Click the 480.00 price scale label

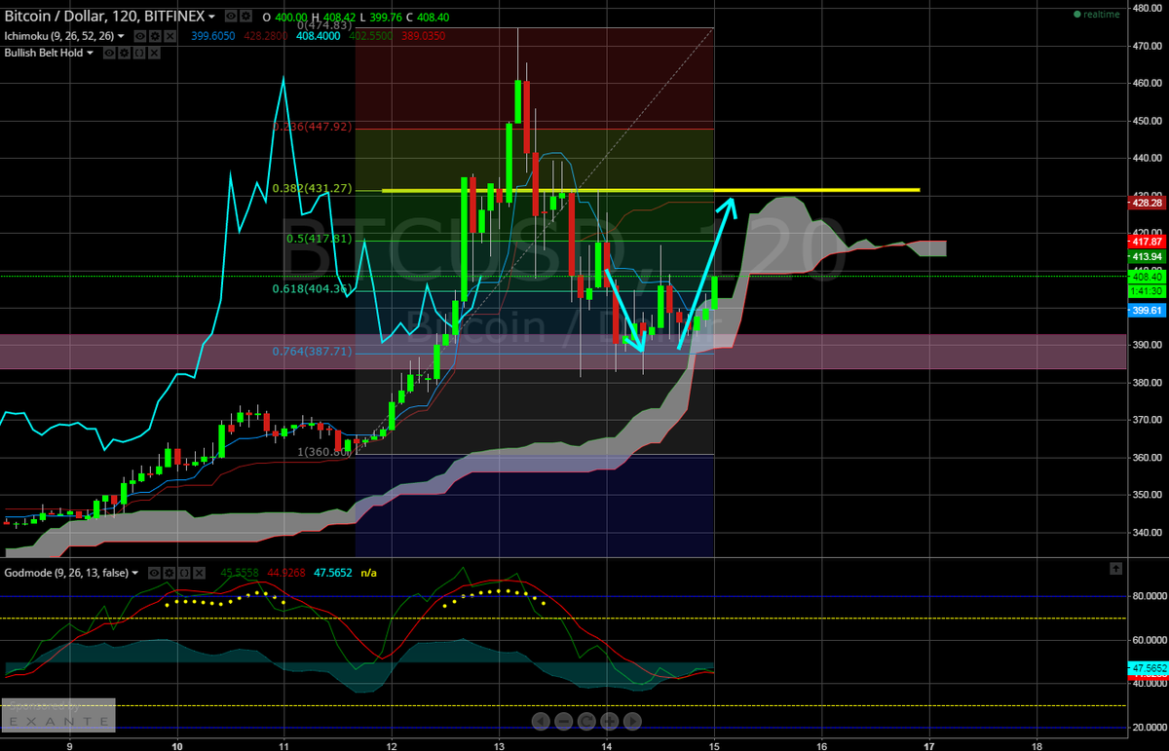1147,8
